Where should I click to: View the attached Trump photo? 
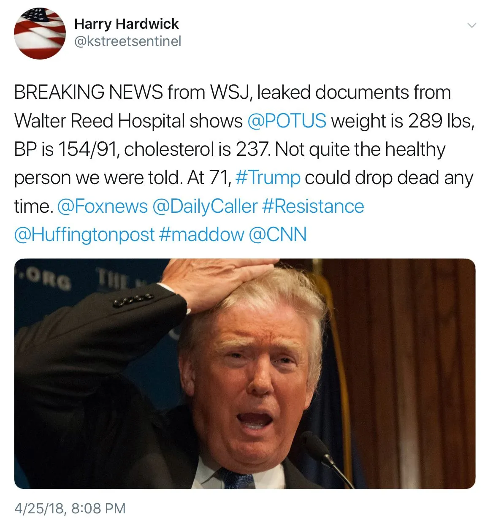(x=245, y=374)
